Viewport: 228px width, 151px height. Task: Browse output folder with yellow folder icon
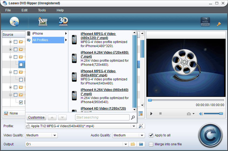[x=133, y=144]
